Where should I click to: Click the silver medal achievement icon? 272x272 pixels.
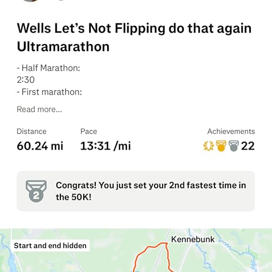(234, 146)
